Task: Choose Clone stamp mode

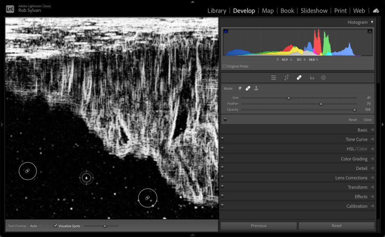Action: 256,88
